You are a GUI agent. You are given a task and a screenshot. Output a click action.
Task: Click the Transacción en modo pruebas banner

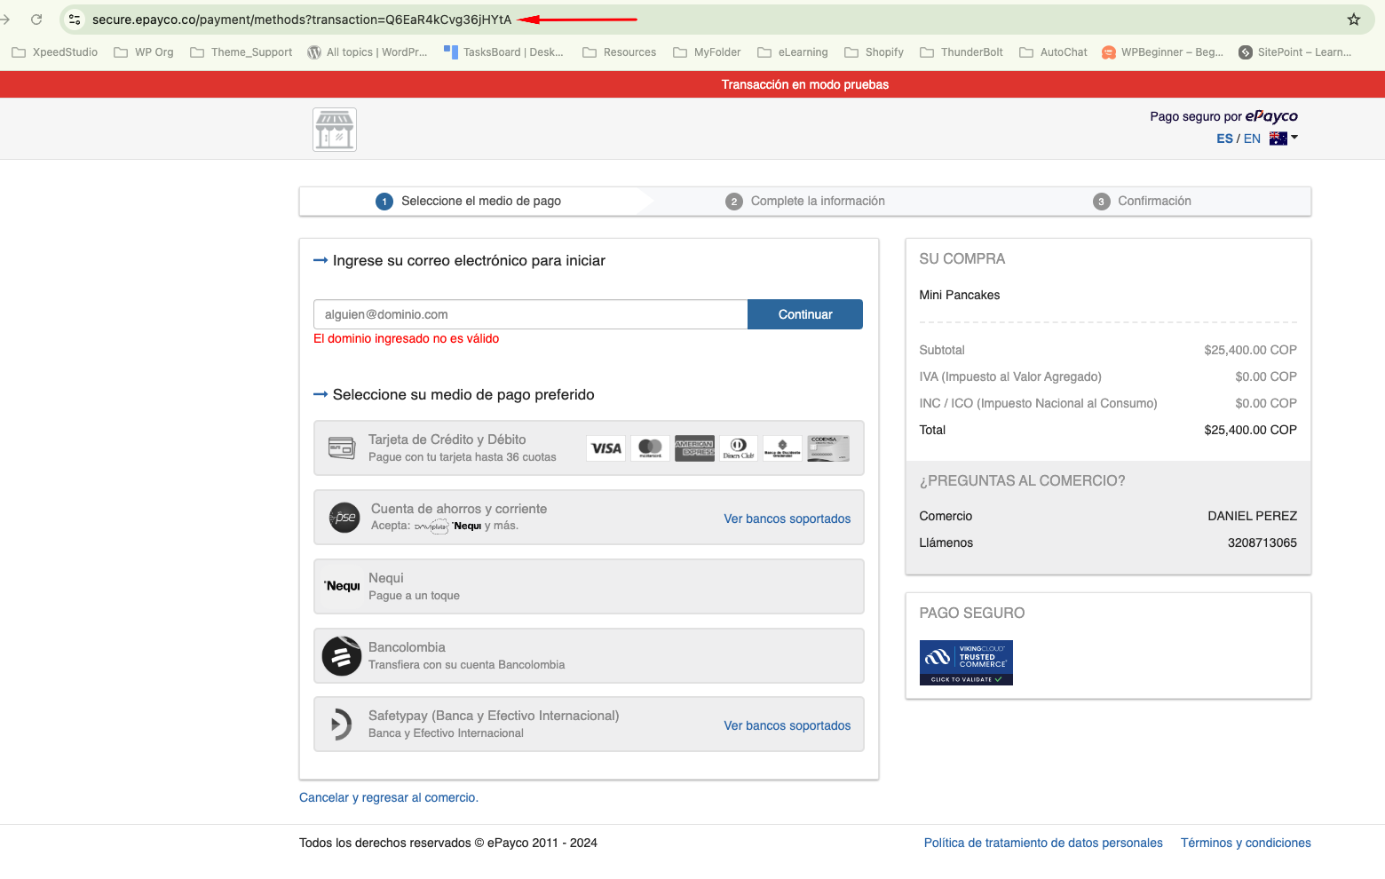tap(692, 84)
